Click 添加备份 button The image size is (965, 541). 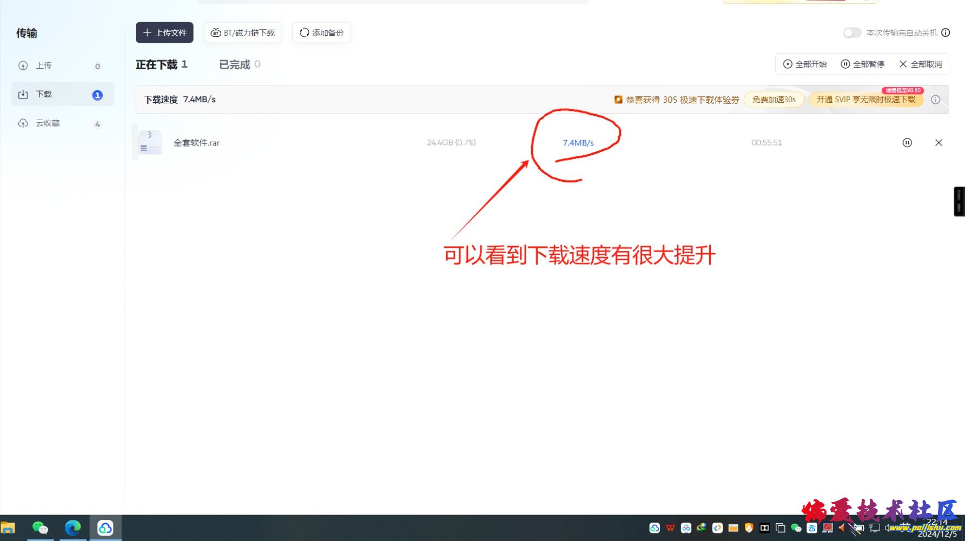321,33
